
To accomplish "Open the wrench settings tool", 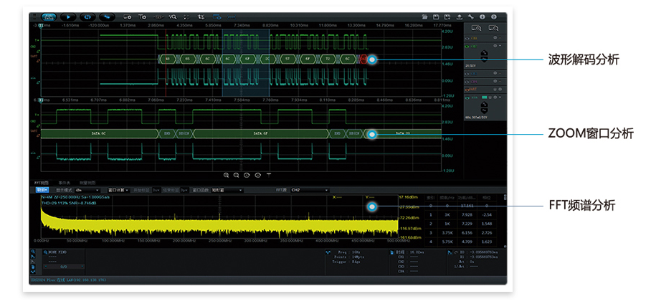I will click(x=471, y=17).
